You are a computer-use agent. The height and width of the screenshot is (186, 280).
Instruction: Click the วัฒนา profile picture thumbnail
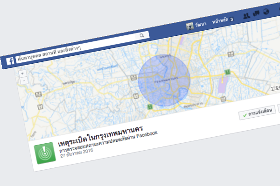click(x=189, y=26)
